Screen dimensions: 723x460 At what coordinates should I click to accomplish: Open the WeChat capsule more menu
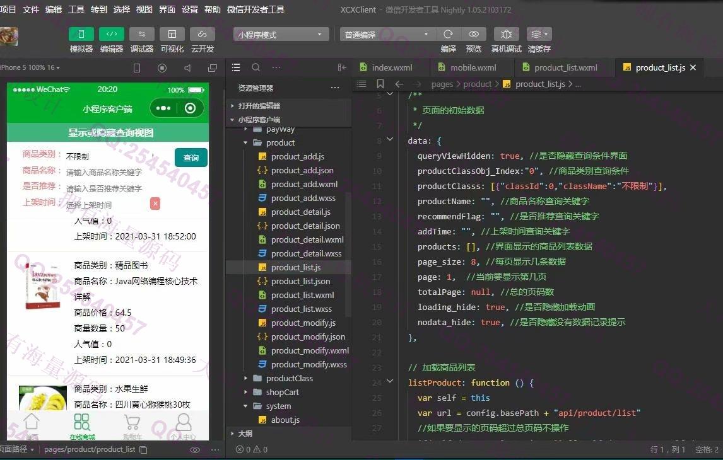tap(163, 108)
